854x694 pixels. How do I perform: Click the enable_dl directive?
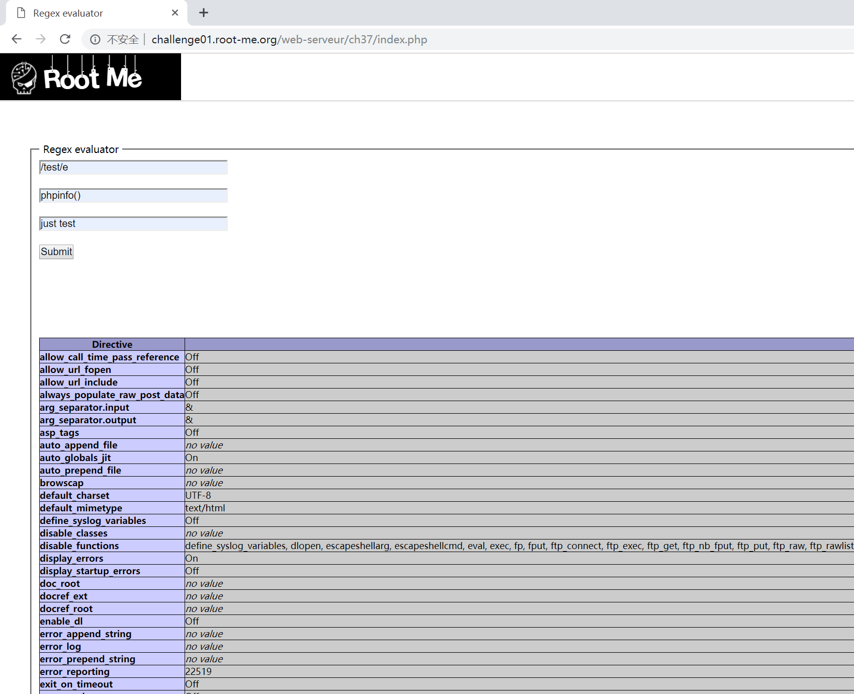(61, 621)
